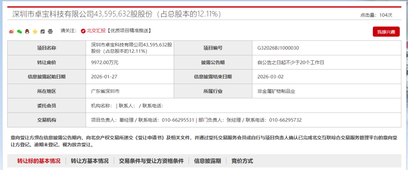The width and height of the screenshot is (408, 170).
Task: Select the 转让标的基本情况 tab
Action: (x=39, y=161)
